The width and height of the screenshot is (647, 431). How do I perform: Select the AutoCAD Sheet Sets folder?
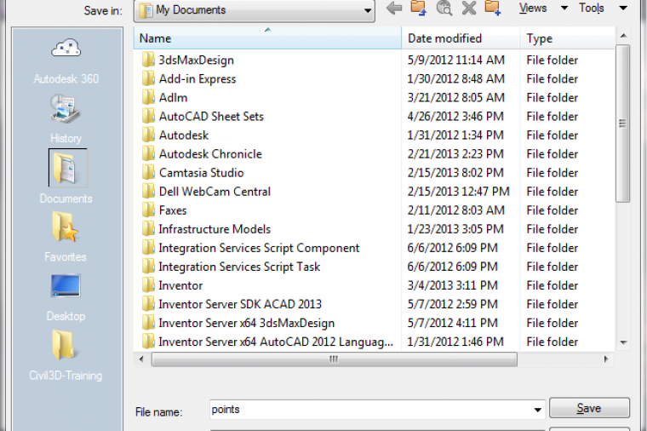point(211,117)
